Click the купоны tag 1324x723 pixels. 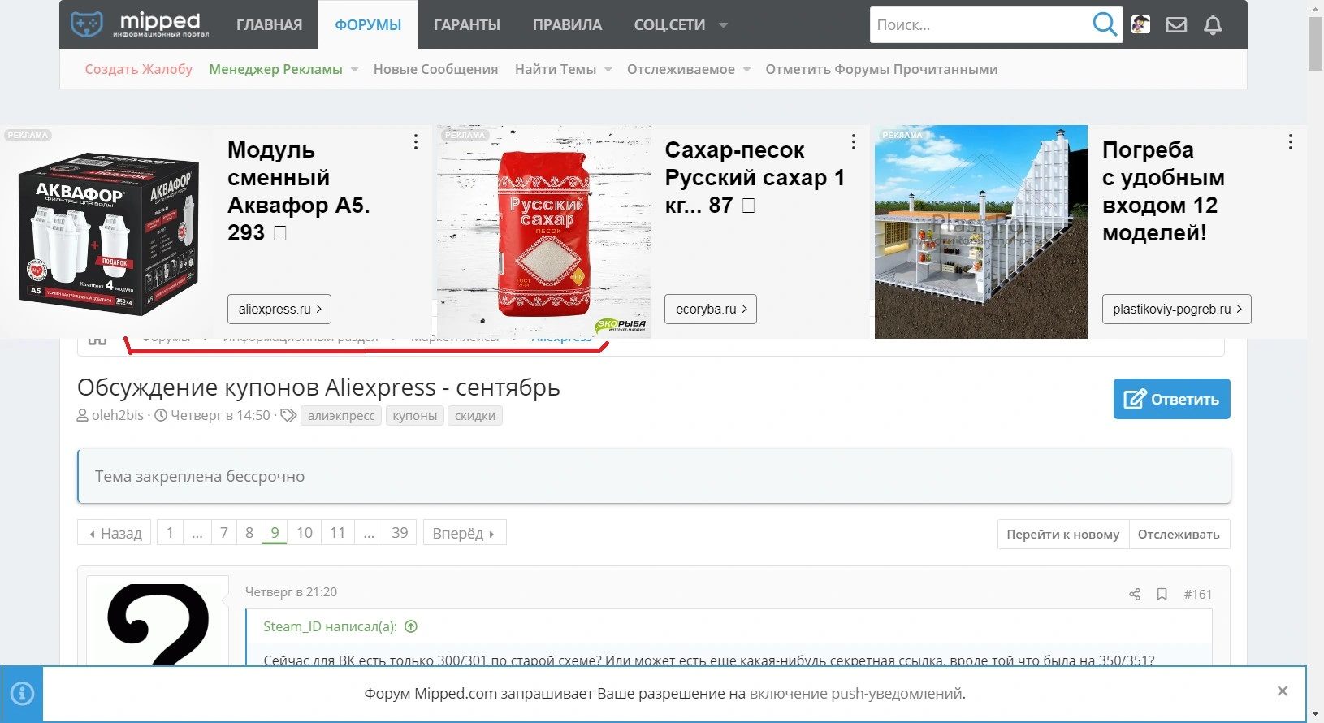point(415,416)
